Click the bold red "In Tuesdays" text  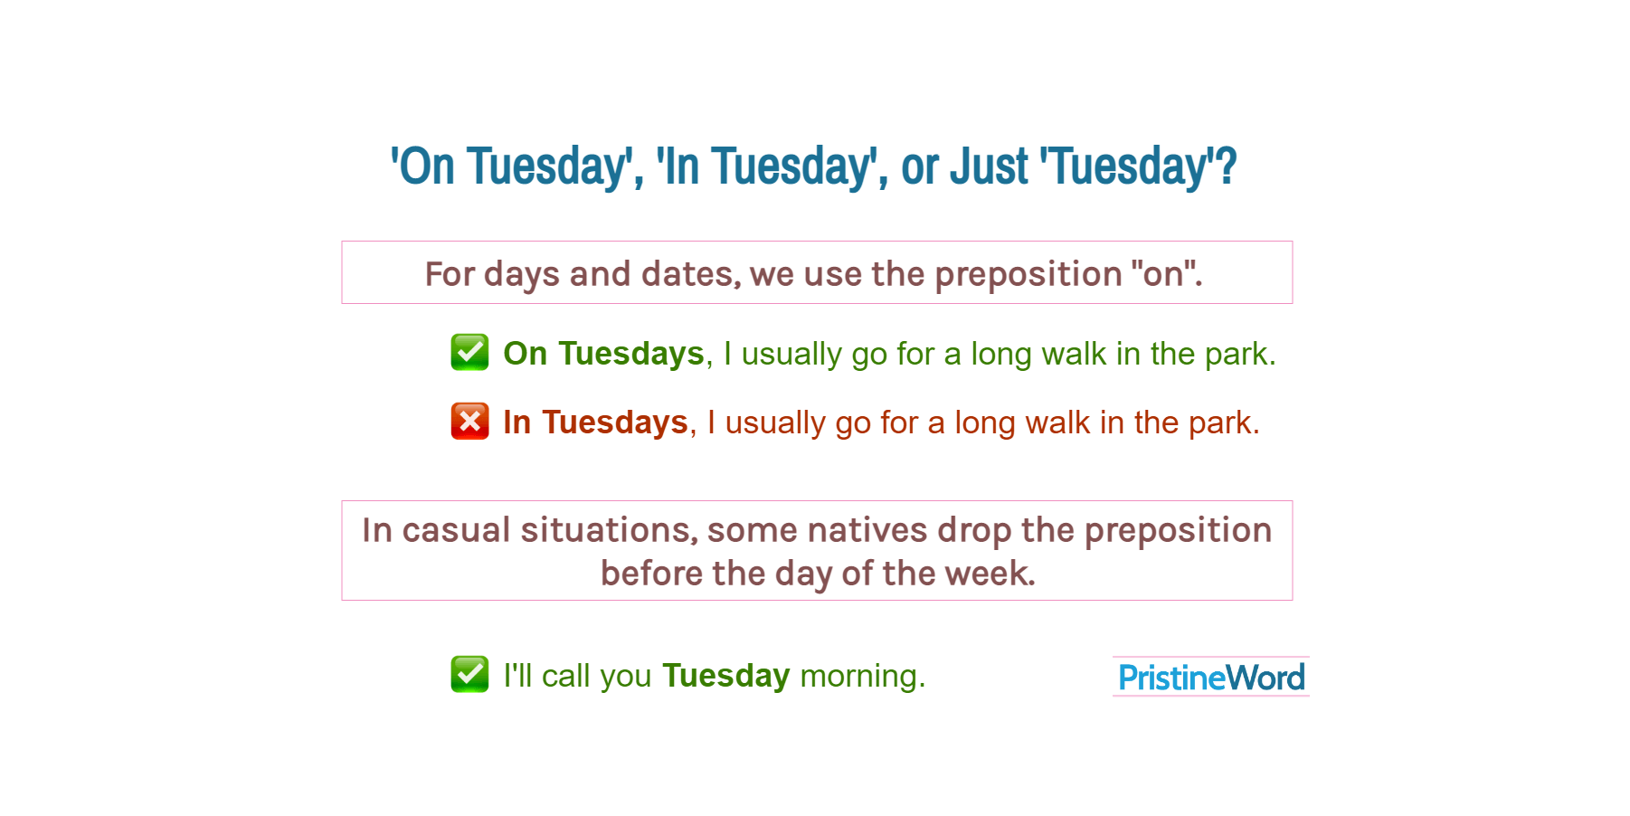(595, 422)
